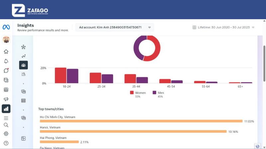The width and height of the screenshot is (266, 149).
Task: Select Audience people icon
Action: [23, 65]
